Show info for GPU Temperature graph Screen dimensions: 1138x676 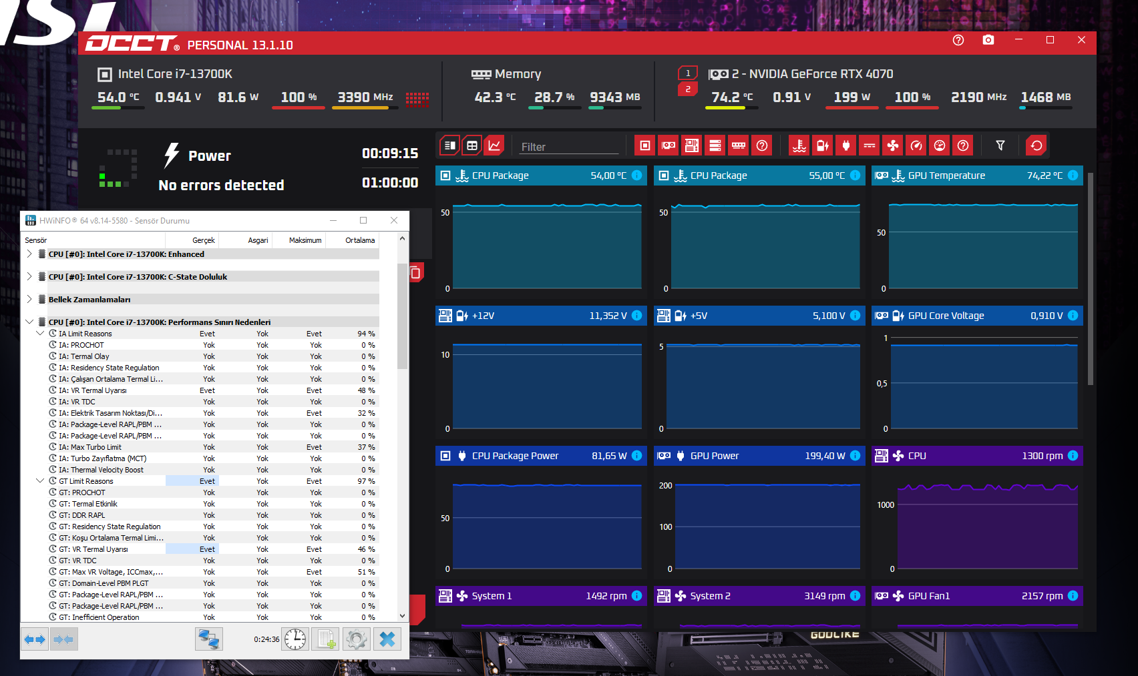[x=1073, y=176]
